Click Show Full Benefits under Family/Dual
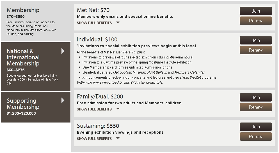Viewport: 279px width, 153px height. 94,109
